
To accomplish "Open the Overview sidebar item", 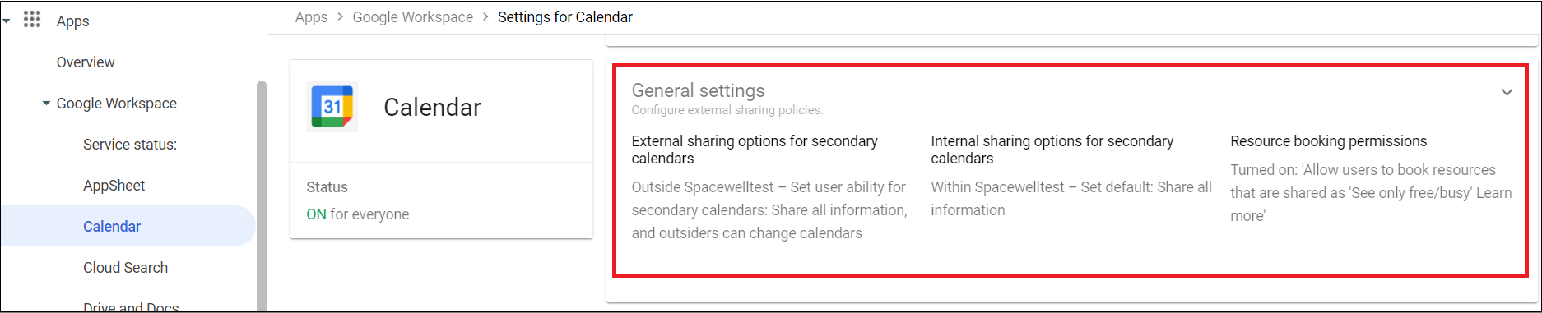I will 86,62.
